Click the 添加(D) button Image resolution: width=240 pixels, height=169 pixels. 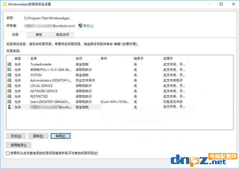[16, 136]
